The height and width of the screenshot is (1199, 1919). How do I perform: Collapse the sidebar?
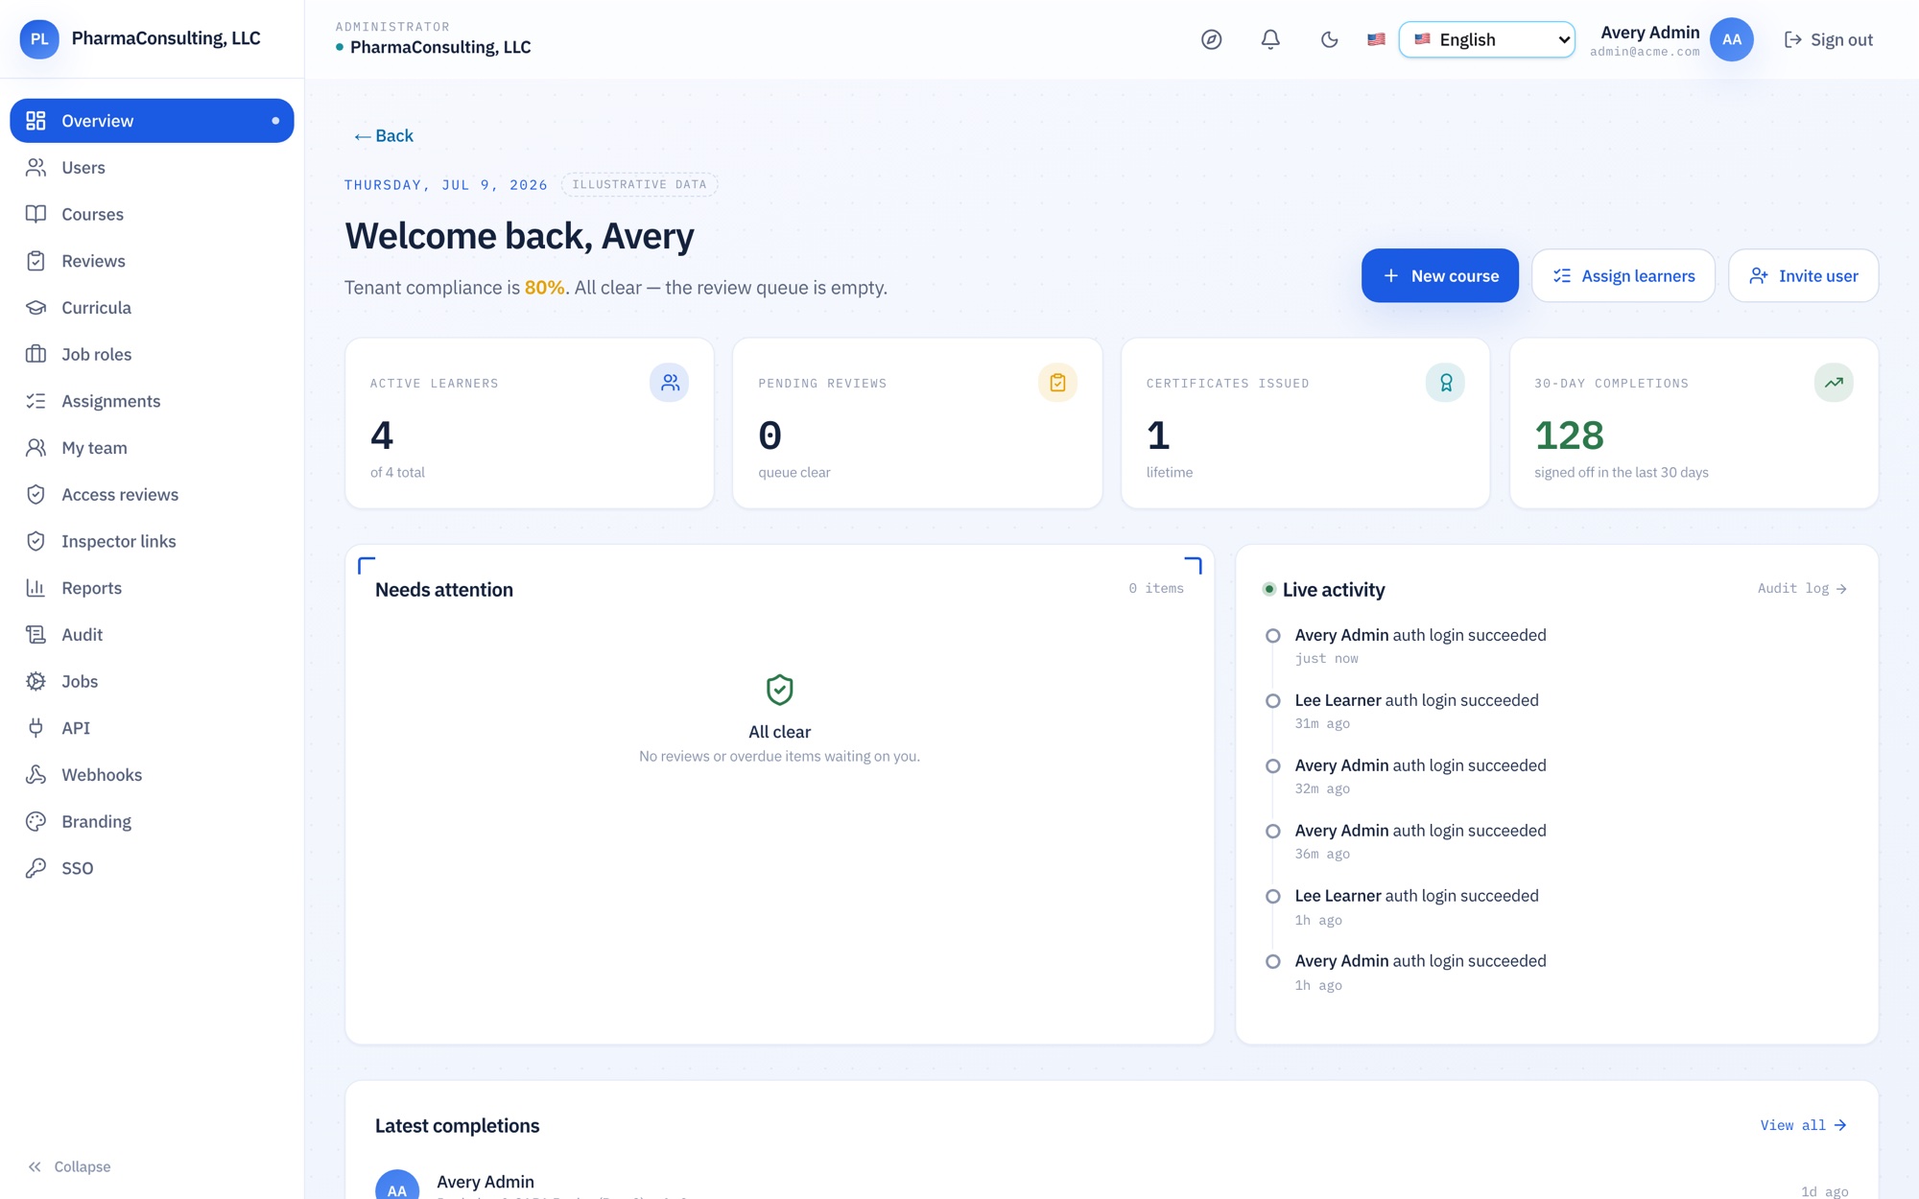coord(69,1166)
